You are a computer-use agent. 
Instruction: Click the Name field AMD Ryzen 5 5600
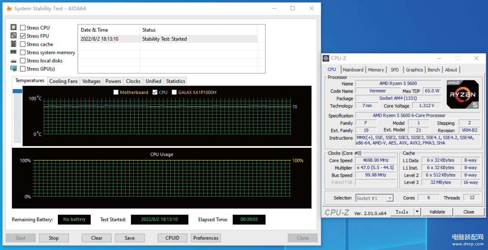click(x=398, y=84)
